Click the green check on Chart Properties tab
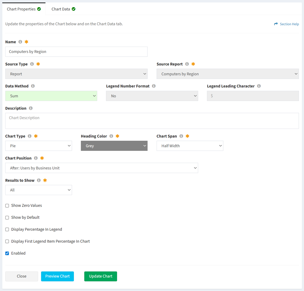 (39, 9)
